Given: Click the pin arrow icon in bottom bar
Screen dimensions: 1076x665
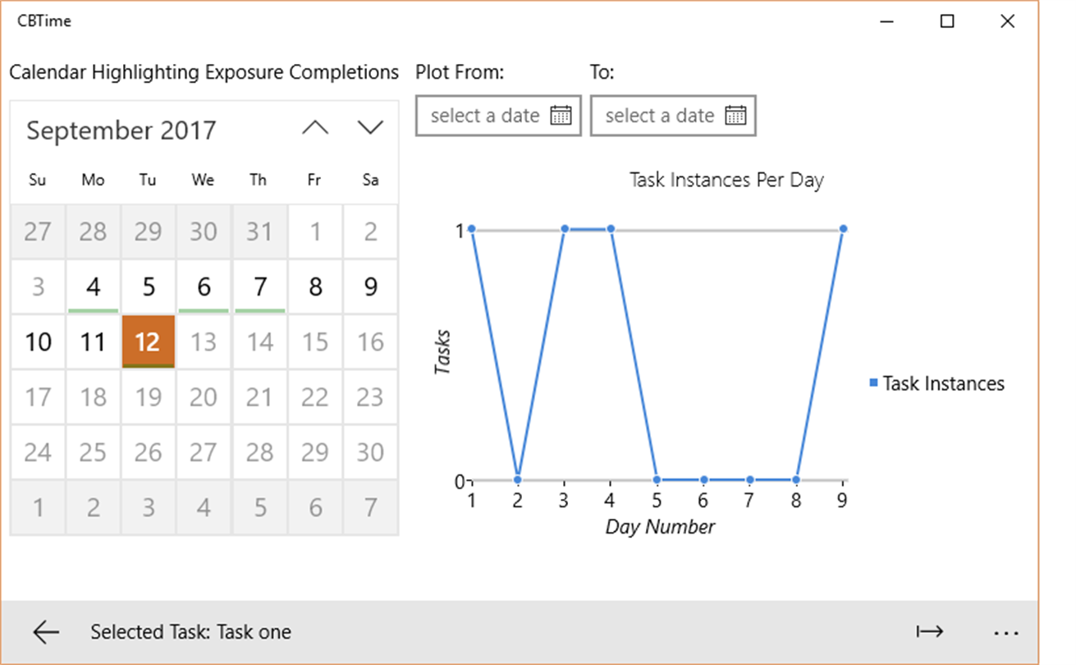Looking at the screenshot, I should coord(929,631).
